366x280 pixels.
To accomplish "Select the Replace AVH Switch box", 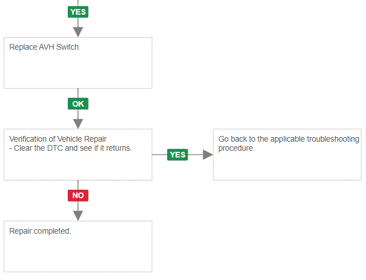I will [78, 63].
